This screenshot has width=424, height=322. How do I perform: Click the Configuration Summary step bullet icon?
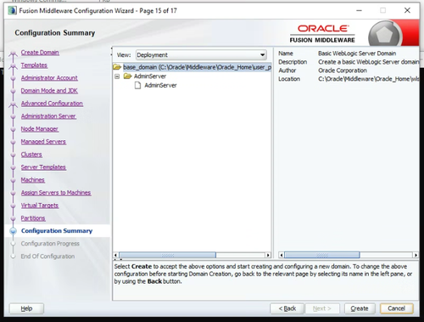pos(13,231)
